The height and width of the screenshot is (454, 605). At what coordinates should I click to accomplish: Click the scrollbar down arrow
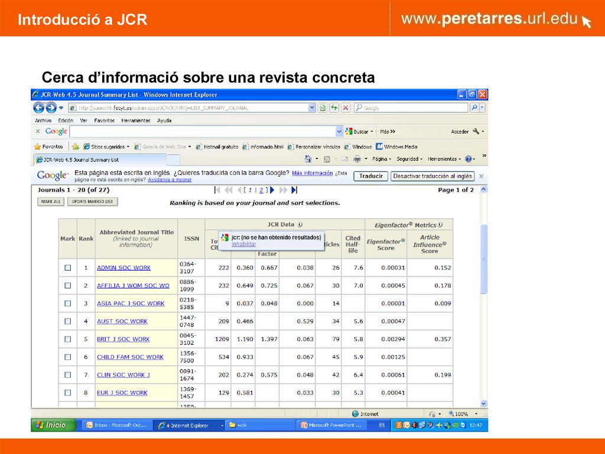coord(483,403)
